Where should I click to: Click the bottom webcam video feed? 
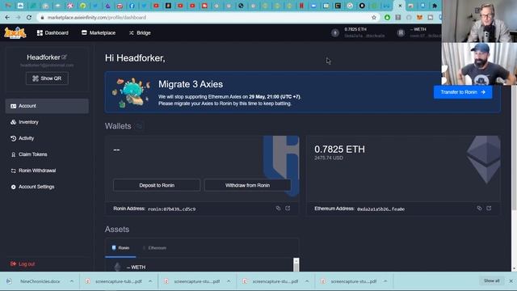[479, 64]
